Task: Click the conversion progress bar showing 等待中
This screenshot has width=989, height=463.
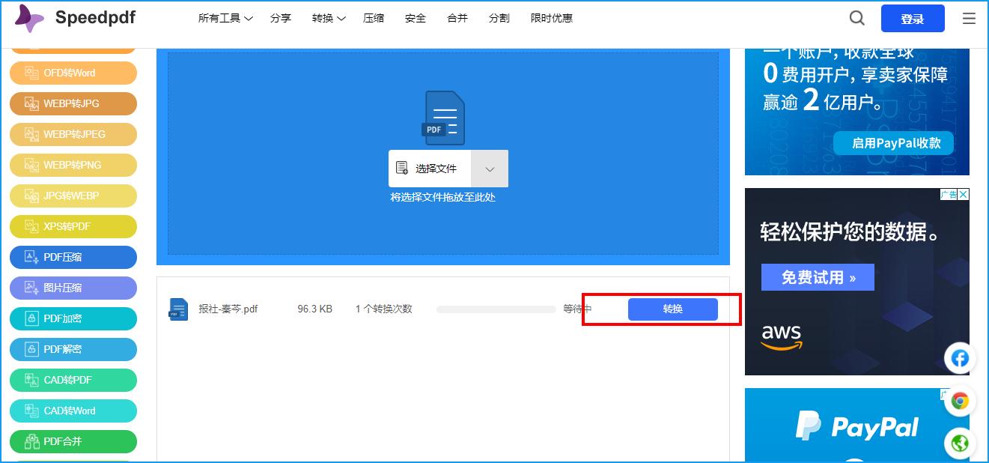Action: (x=495, y=309)
